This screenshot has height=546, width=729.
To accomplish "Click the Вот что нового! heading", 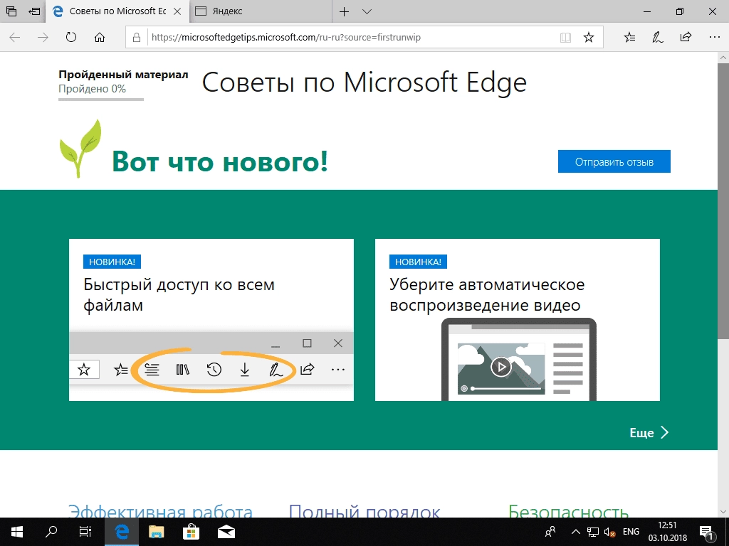I will (x=221, y=161).
